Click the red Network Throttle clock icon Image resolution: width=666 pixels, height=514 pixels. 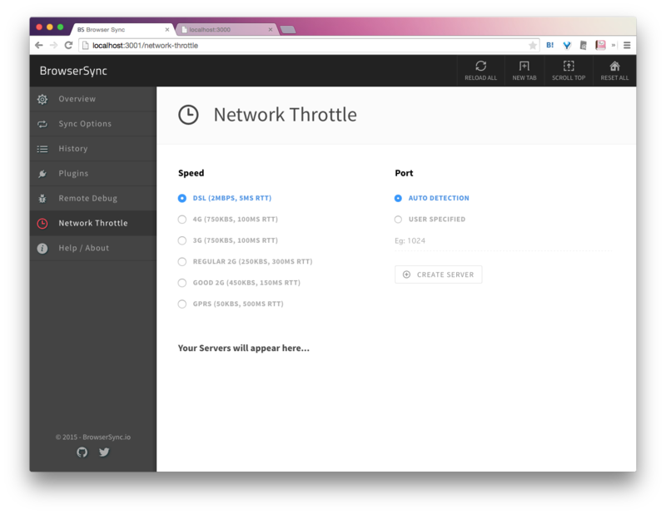[x=42, y=223]
